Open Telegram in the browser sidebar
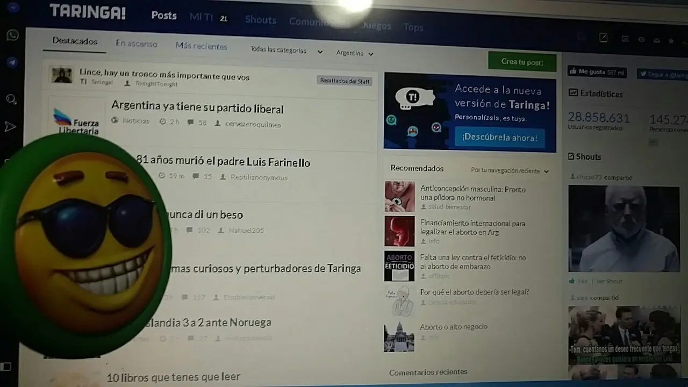 (12, 62)
